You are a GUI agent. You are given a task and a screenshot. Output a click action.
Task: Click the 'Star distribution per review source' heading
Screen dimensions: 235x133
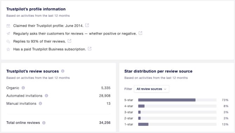point(158,71)
